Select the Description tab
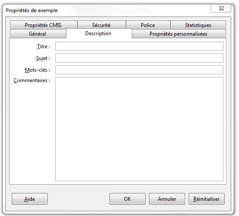239x216 pixels. point(99,33)
